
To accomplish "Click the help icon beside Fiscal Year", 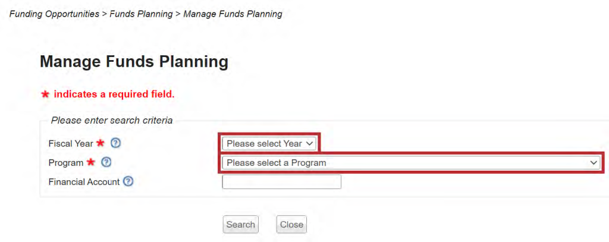I will pos(116,143).
